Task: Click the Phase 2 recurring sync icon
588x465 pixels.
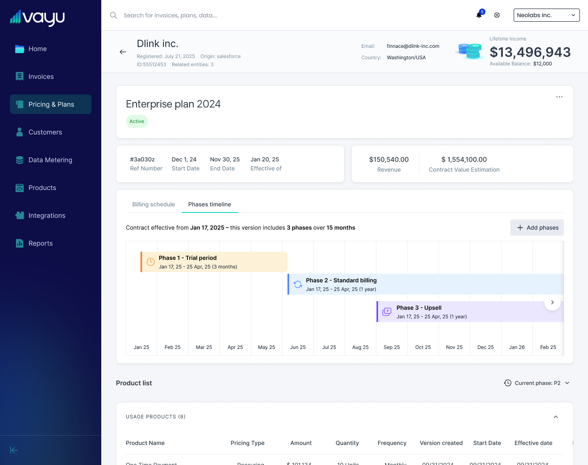Action: click(x=298, y=284)
